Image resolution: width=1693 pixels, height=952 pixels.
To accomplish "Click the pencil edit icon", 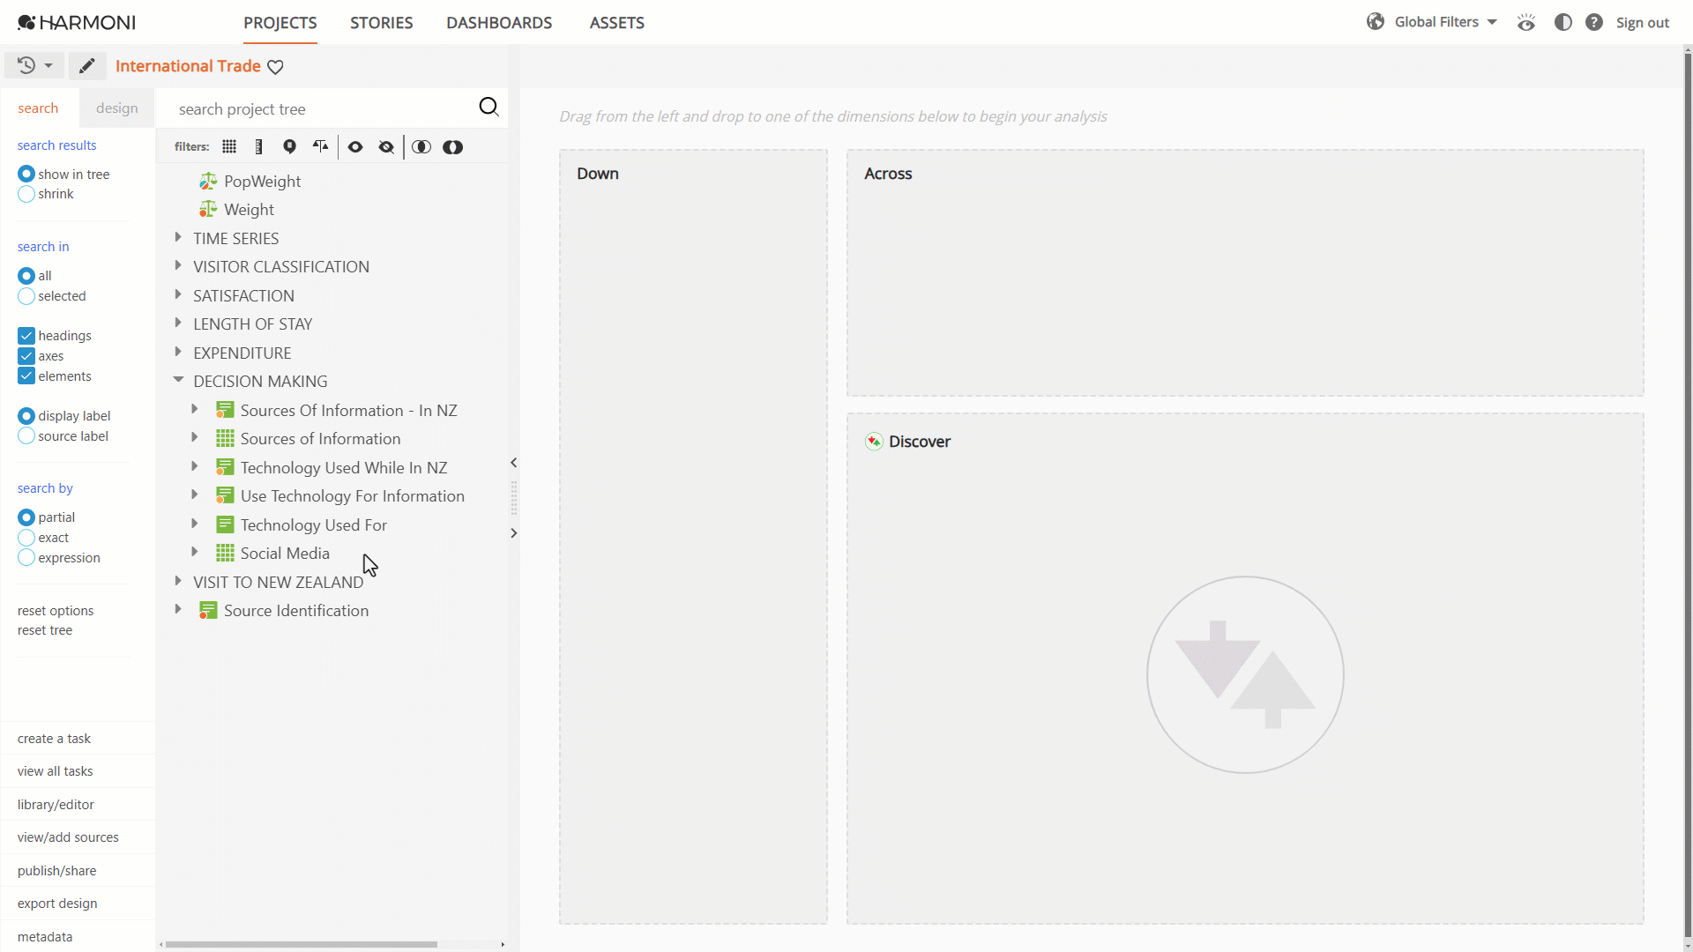I will 86,65.
